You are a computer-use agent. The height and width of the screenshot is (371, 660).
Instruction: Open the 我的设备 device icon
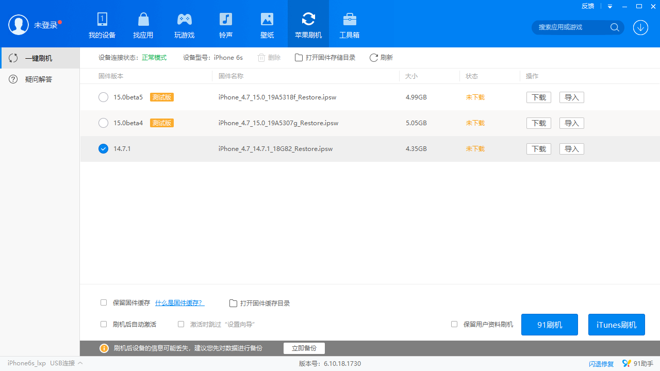(x=102, y=20)
